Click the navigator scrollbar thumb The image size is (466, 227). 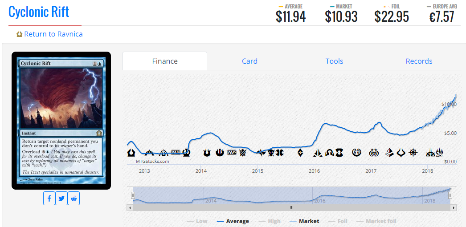click(291, 208)
